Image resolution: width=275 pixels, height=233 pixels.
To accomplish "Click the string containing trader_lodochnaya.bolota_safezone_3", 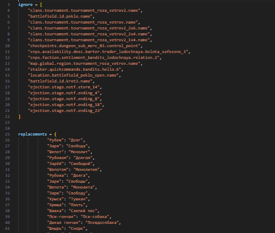I will click(x=108, y=52).
